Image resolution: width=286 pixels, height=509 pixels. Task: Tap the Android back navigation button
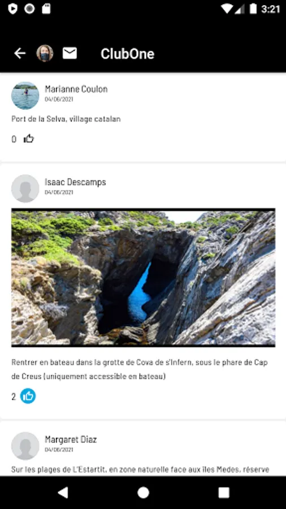pos(63,493)
